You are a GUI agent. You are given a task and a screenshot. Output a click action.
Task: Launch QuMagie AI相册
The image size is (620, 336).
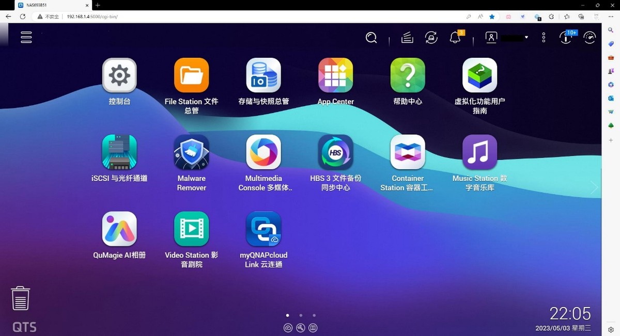coord(119,229)
